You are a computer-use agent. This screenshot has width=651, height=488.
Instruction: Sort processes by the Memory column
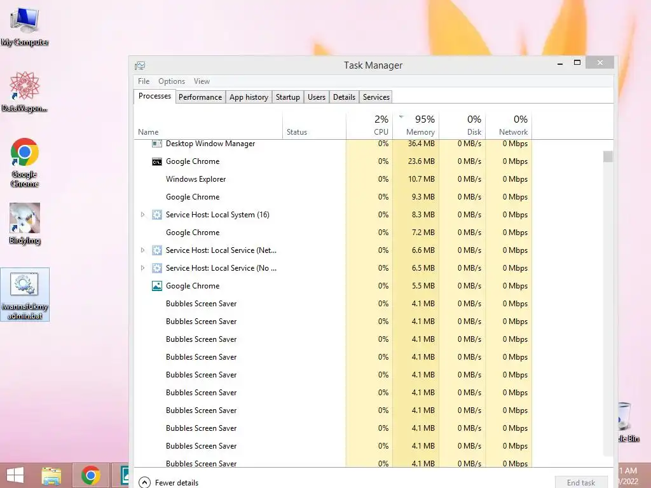(x=416, y=125)
